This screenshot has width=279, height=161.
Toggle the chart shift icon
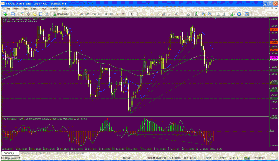[224, 14]
